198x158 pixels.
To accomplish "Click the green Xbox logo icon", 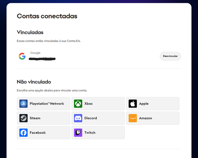I will 78,104.
